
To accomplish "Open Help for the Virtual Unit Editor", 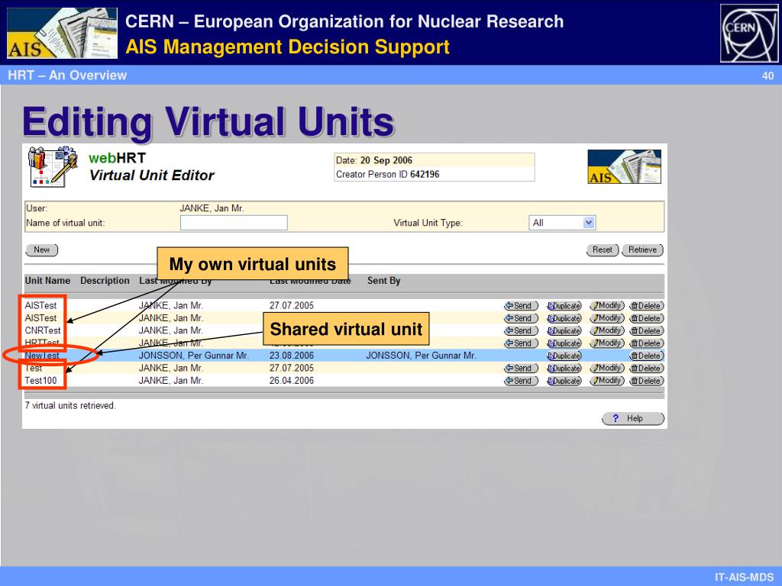I will coord(633,419).
